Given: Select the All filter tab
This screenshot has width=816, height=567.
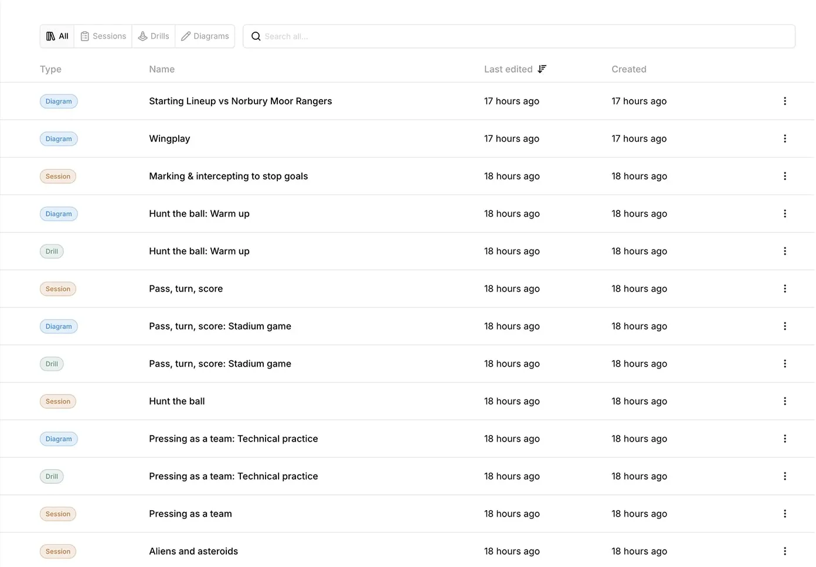Looking at the screenshot, I should [x=57, y=36].
